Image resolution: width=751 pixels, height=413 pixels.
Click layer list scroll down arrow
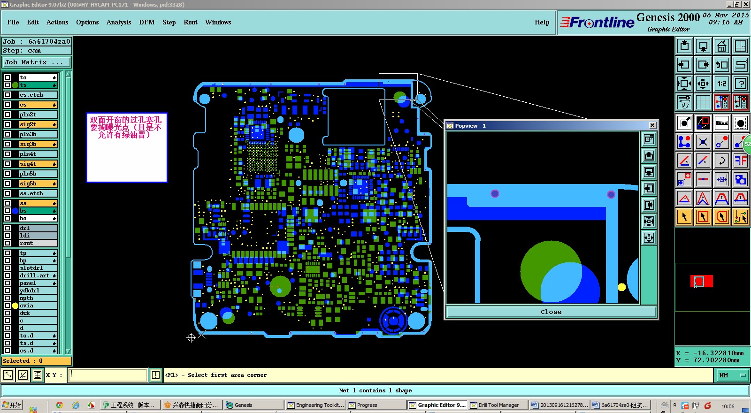(x=68, y=351)
